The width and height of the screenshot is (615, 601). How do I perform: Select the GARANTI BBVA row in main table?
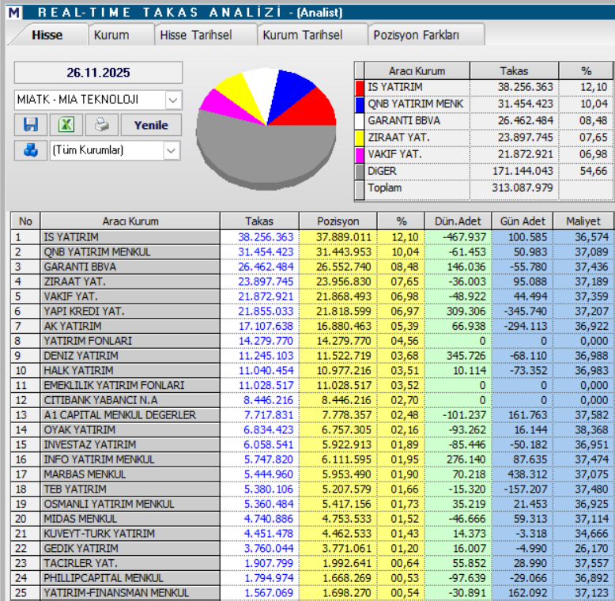pyautogui.click(x=312, y=266)
